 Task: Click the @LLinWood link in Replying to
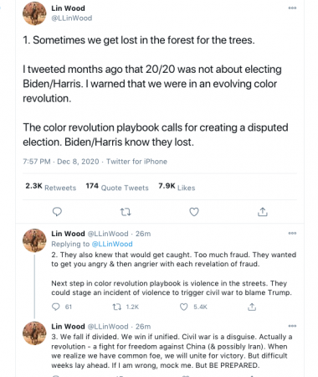click(112, 244)
